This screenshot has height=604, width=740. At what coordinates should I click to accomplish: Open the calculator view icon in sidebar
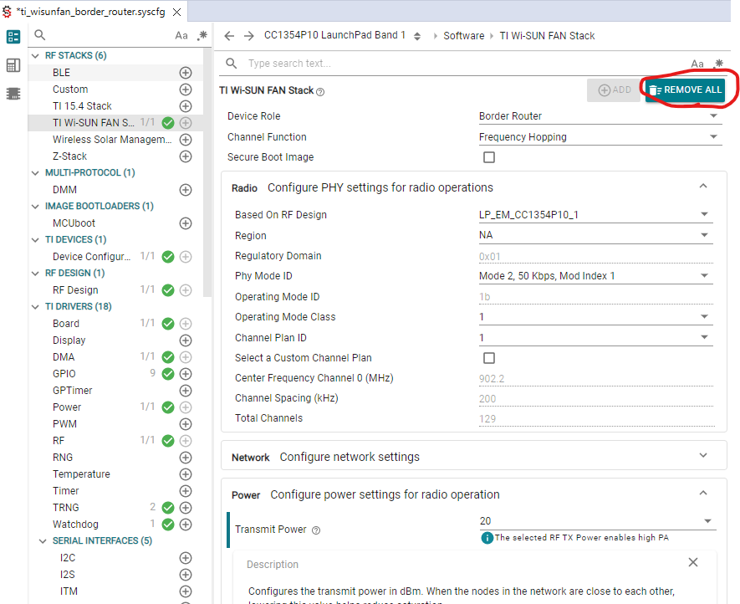[13, 65]
